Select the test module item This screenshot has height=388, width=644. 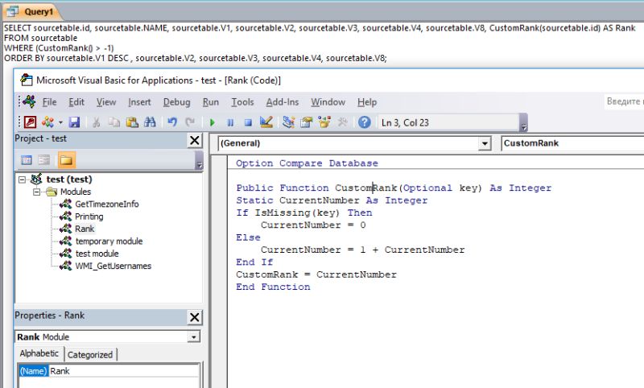tap(97, 254)
